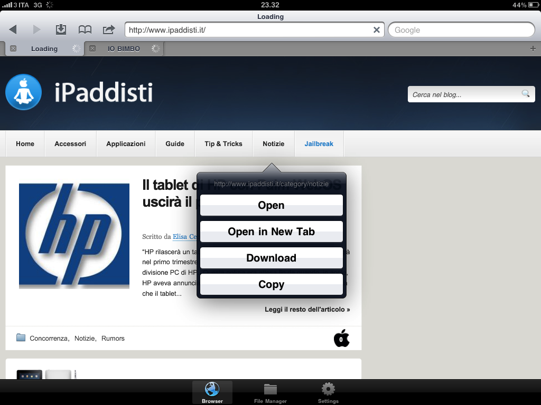Open the Home nav item
Viewport: 541px width, 405px height.
tap(25, 143)
